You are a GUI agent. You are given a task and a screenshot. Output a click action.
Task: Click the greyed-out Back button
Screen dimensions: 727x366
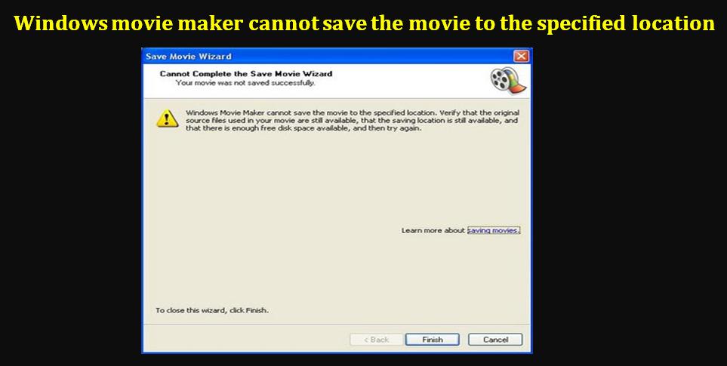click(376, 340)
